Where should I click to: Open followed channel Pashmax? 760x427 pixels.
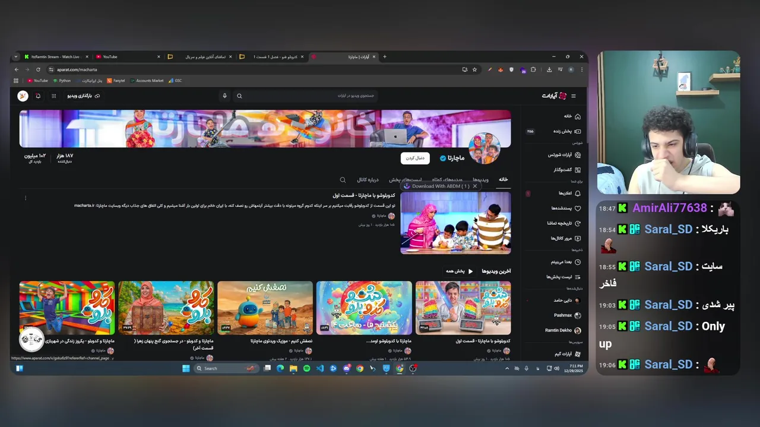pos(567,315)
